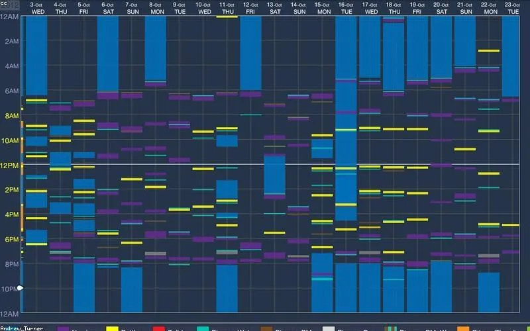
Task: Select the 8-Oct MON column header
Action: [156, 8]
